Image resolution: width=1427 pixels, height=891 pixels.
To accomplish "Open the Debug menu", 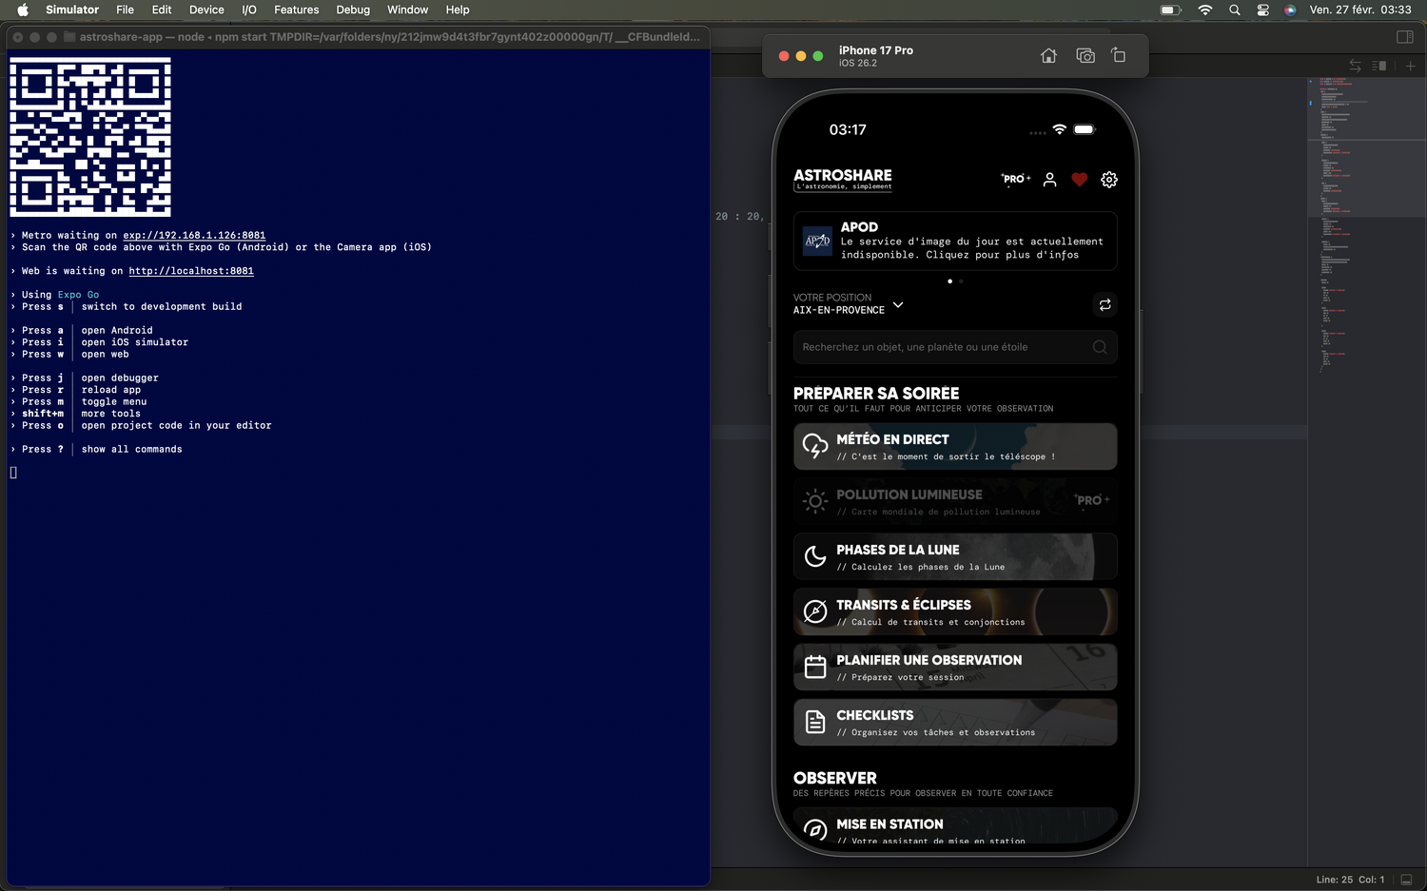I will tap(353, 10).
